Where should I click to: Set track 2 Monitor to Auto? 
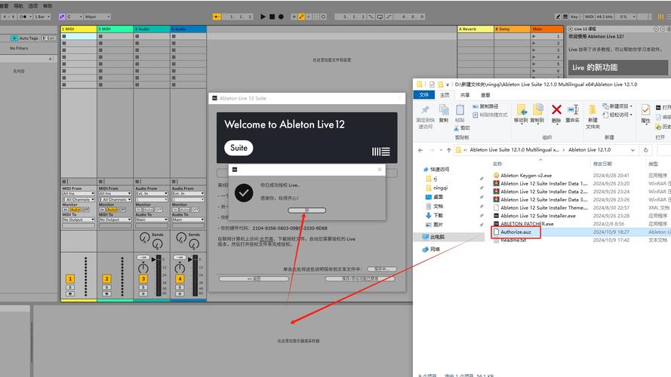112,210
